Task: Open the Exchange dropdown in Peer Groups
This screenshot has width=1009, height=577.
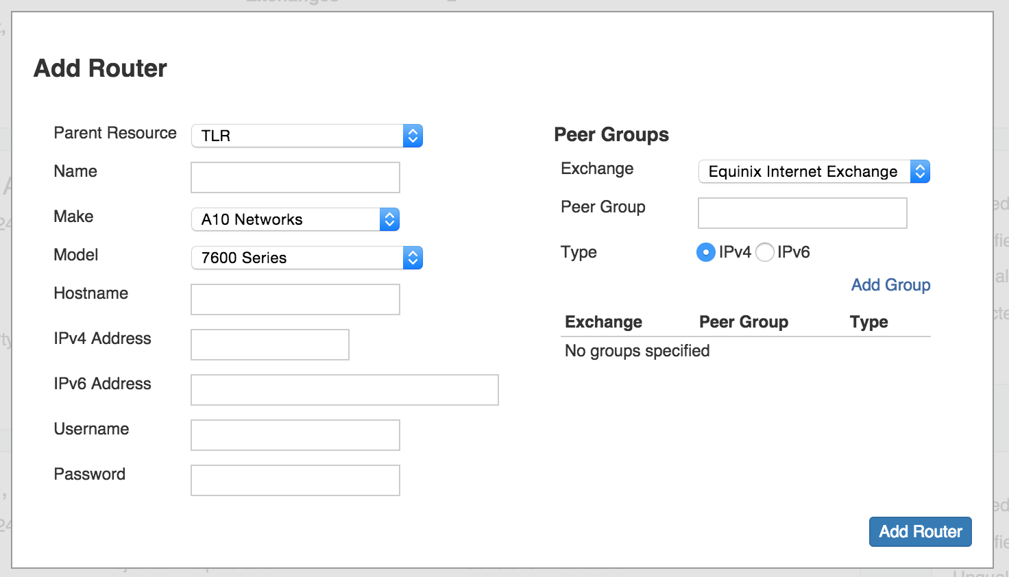Action: [814, 171]
